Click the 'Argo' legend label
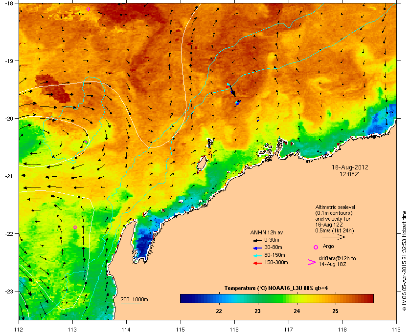The height and width of the screenshot is (332, 411). click(x=328, y=246)
